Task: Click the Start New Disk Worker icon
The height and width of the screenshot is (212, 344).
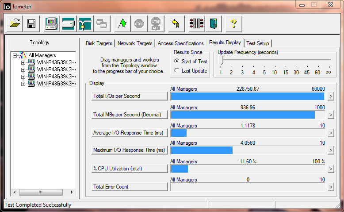Action: (68, 23)
